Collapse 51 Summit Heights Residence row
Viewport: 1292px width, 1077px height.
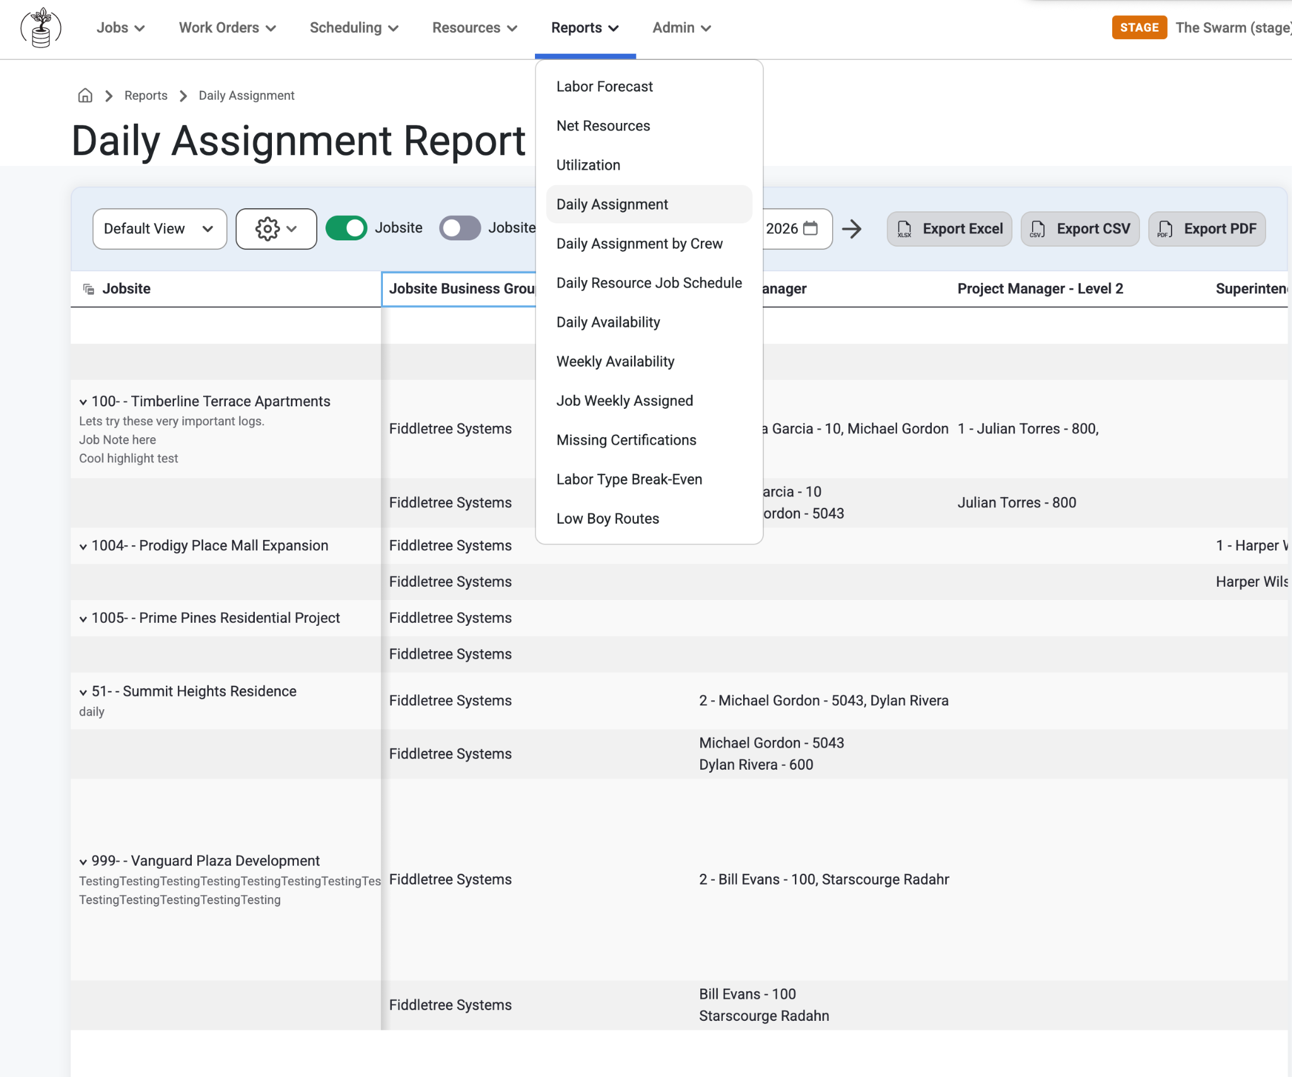(83, 692)
